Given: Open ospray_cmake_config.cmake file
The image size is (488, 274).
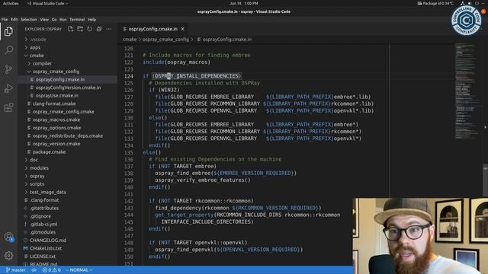Looking at the screenshot, I should 68,112.
